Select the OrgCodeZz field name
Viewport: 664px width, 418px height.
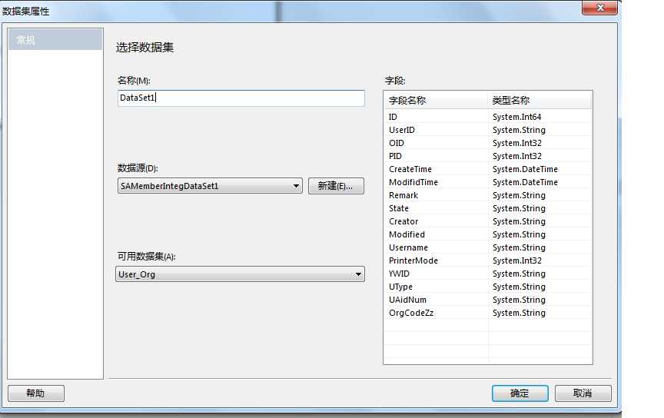point(411,313)
